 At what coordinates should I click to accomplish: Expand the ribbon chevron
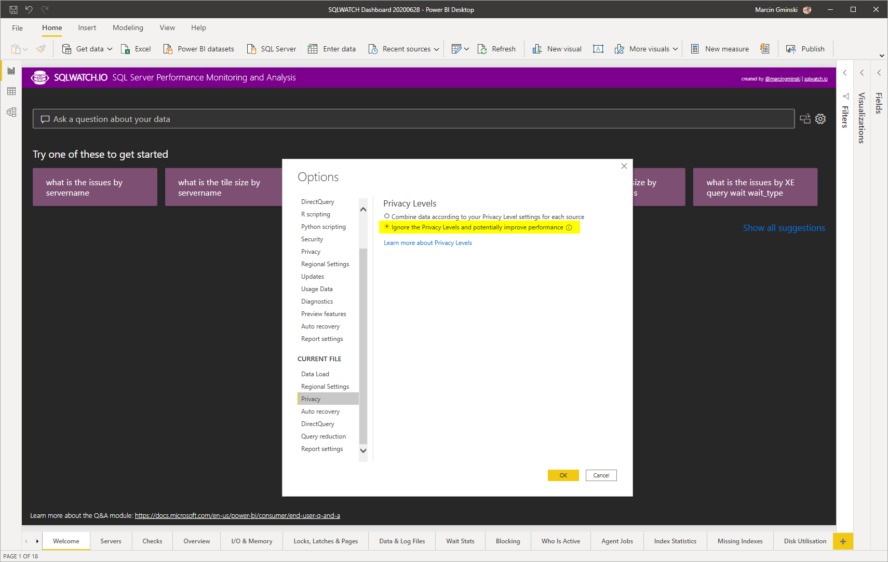pyautogui.click(x=882, y=56)
